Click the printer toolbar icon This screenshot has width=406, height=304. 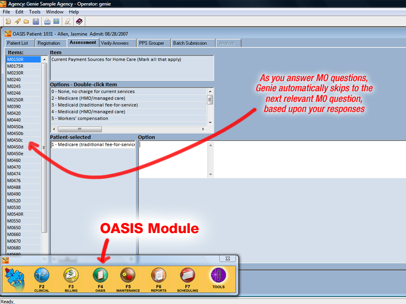point(47,21)
